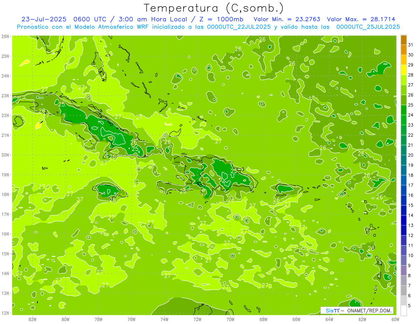Click legend swatch between 30 and 31
Image resolution: width=420 pixels, height=324 pixels.
(x=404, y=50)
